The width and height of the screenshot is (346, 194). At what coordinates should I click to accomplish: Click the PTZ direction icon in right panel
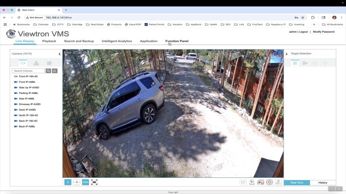pos(325,63)
